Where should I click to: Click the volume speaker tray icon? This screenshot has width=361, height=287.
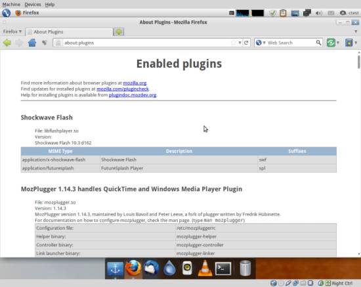pos(318,13)
